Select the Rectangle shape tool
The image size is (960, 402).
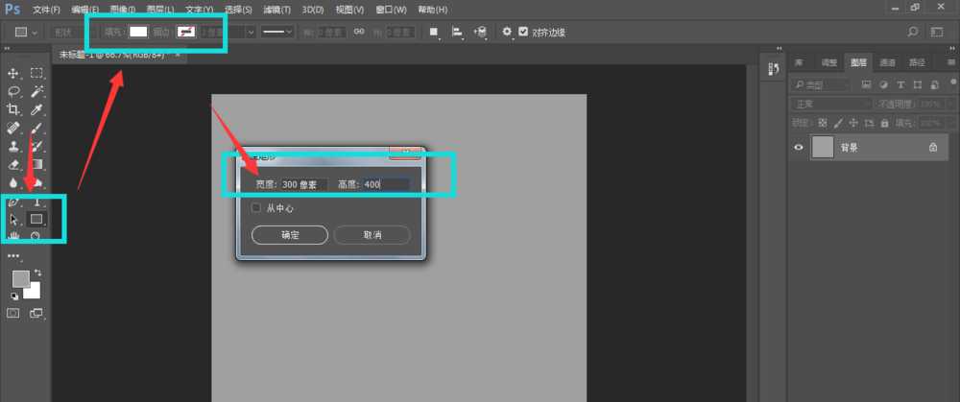36,220
